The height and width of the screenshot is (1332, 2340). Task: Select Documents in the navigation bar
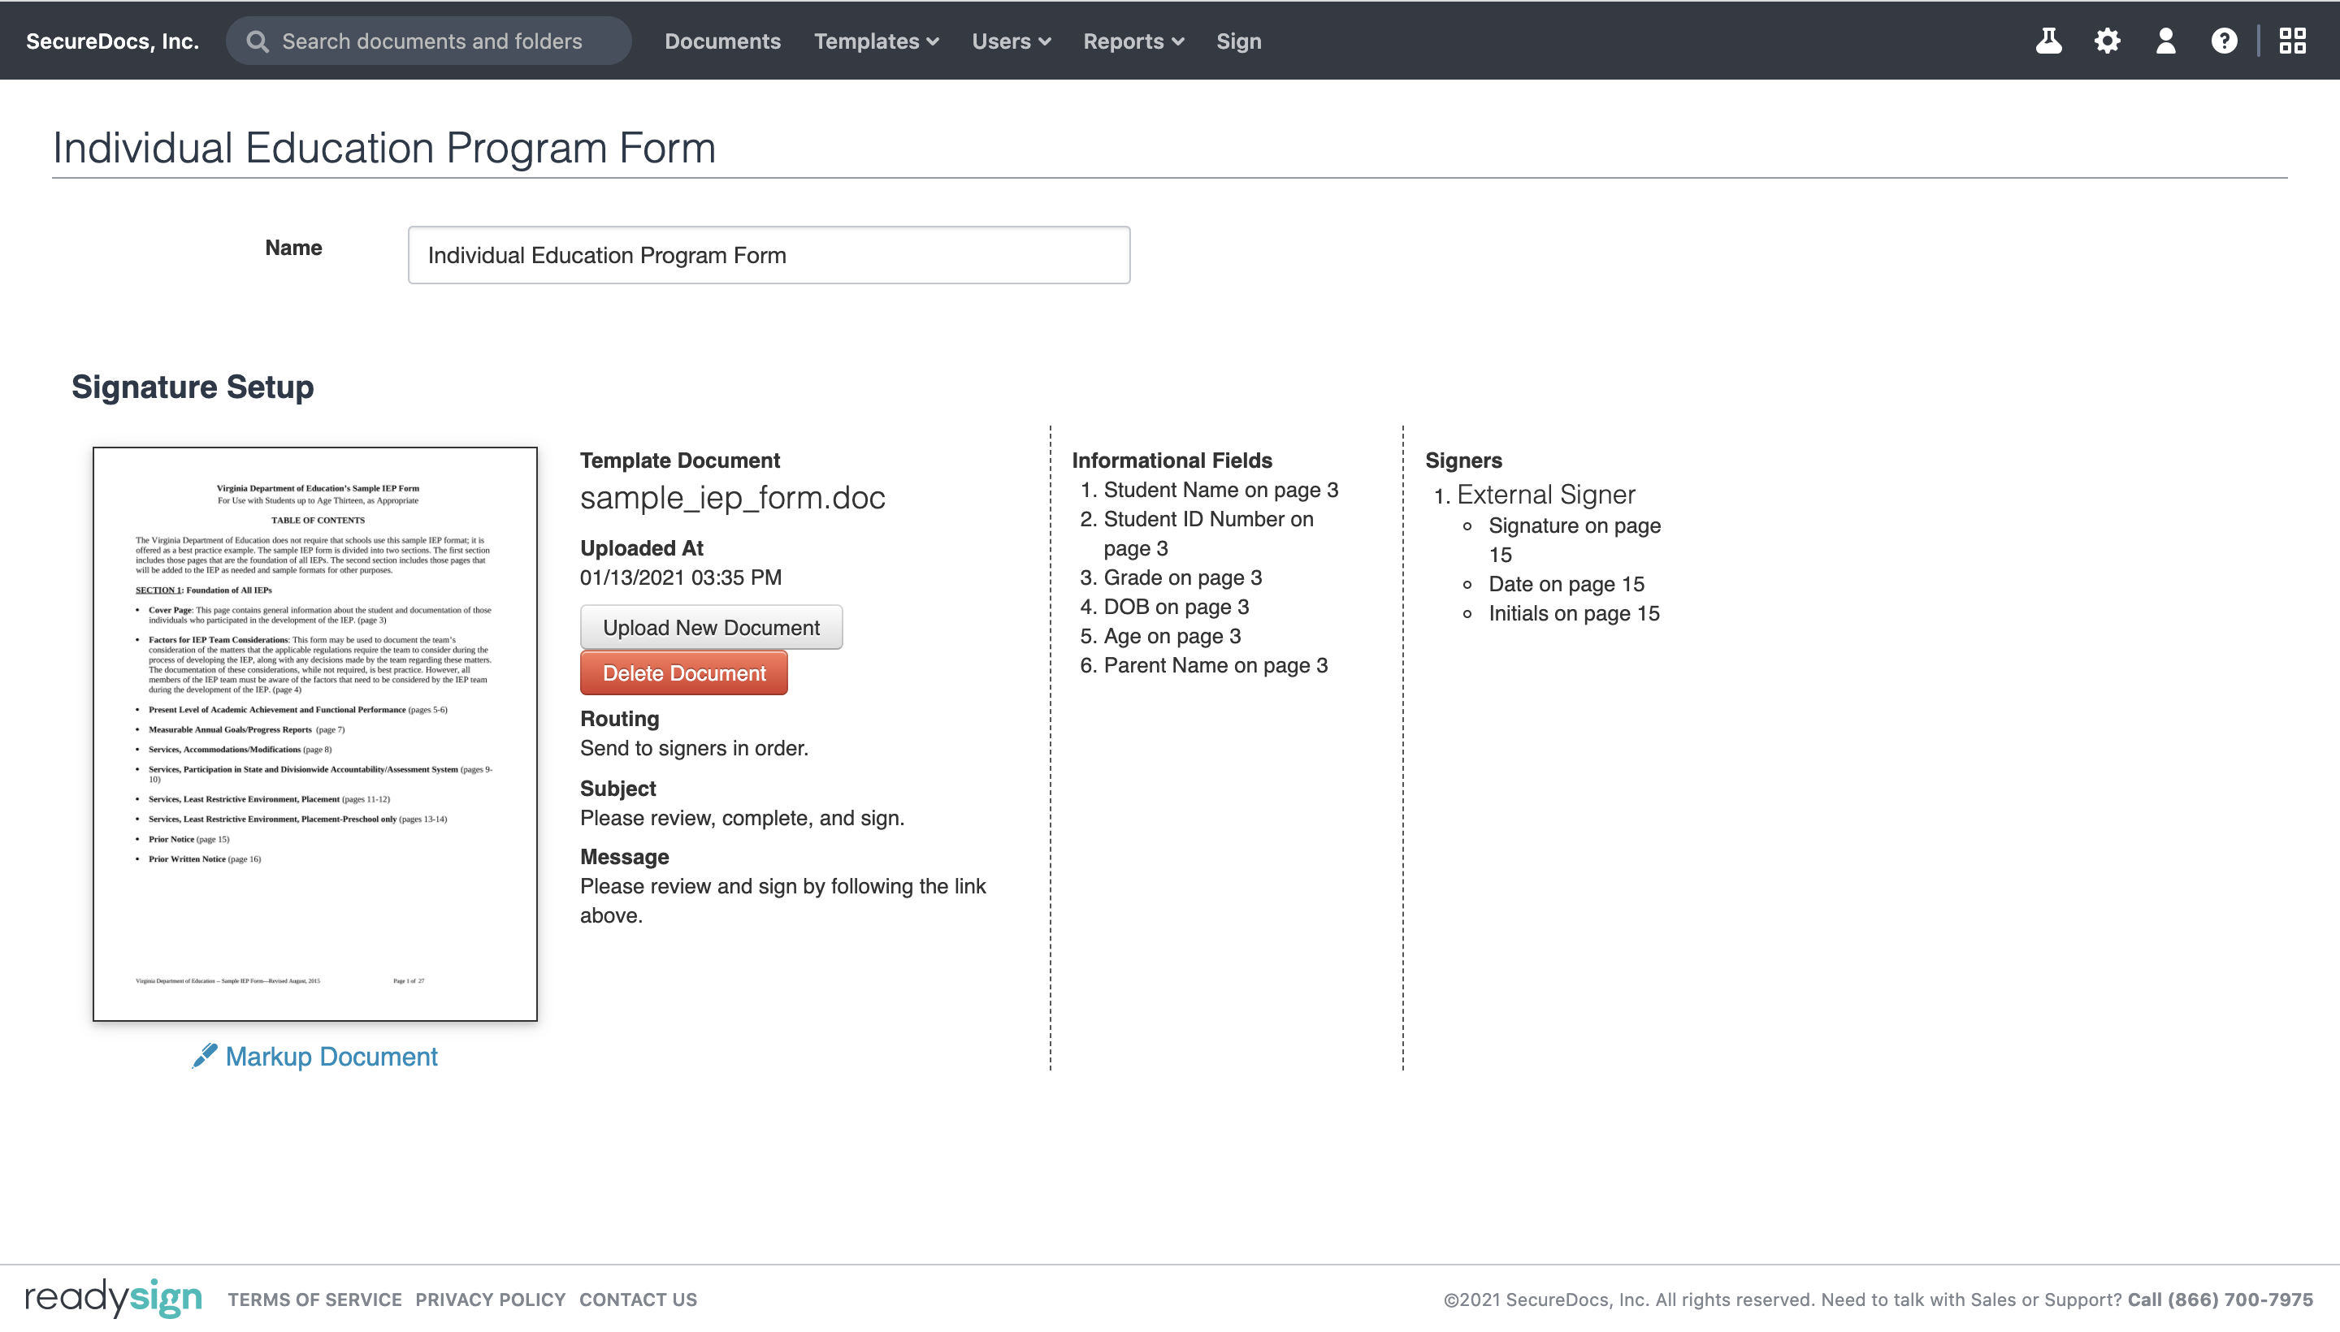(723, 41)
